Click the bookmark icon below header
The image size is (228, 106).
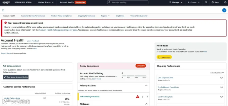coord(3,10)
